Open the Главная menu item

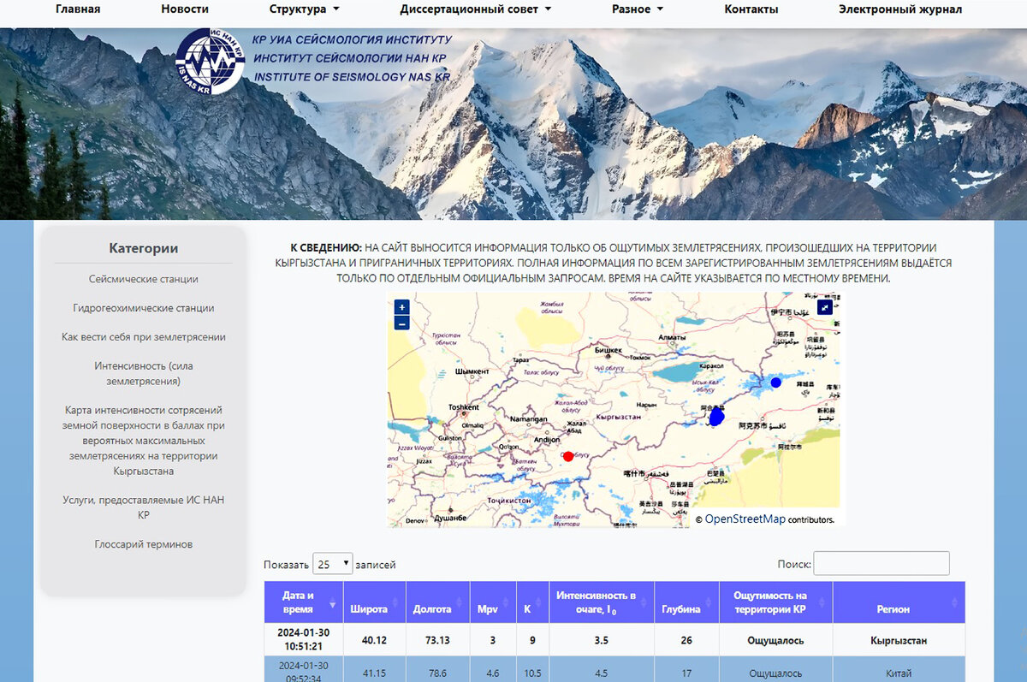point(78,9)
